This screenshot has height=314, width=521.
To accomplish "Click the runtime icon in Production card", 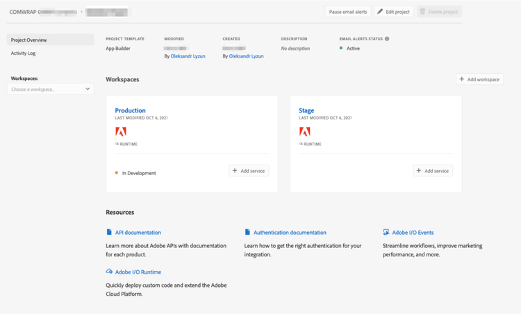I will (x=117, y=144).
